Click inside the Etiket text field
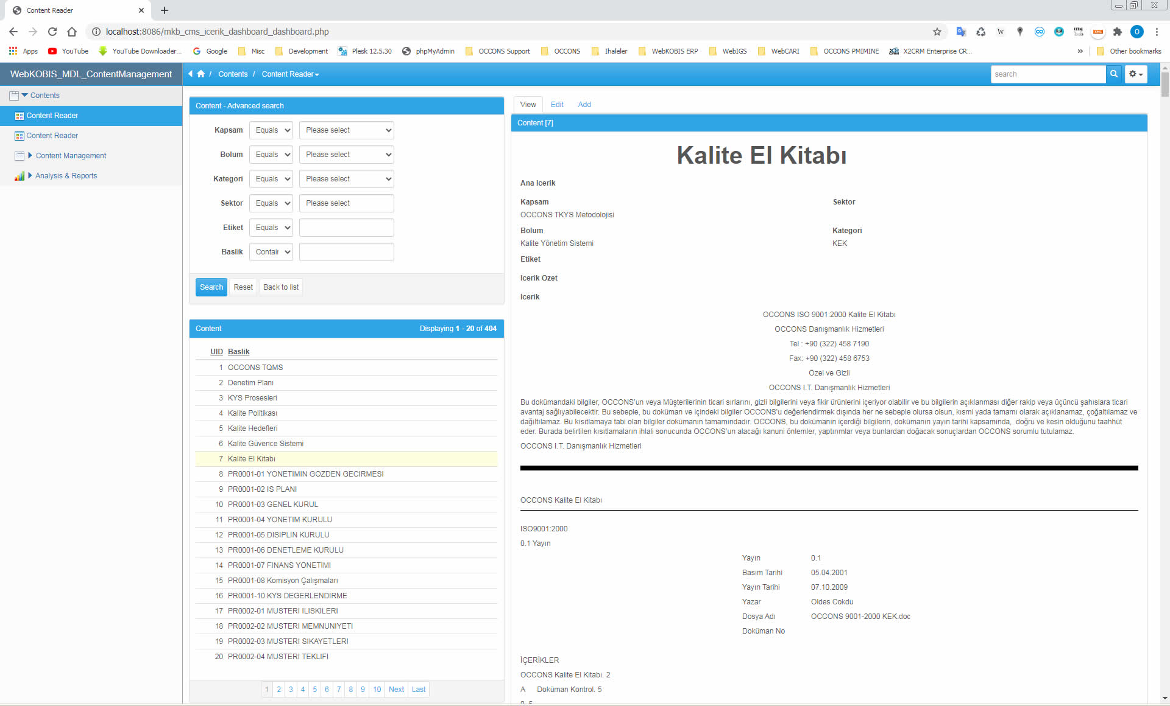The image size is (1170, 706). [x=346, y=228]
